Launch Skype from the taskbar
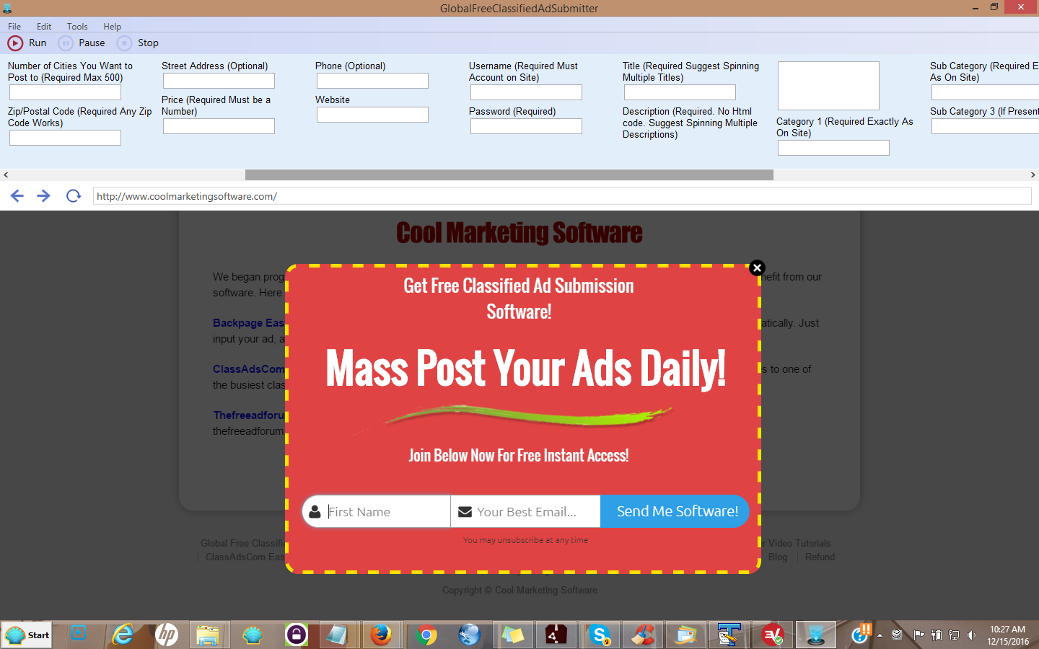Image resolution: width=1039 pixels, height=649 pixels. point(599,635)
